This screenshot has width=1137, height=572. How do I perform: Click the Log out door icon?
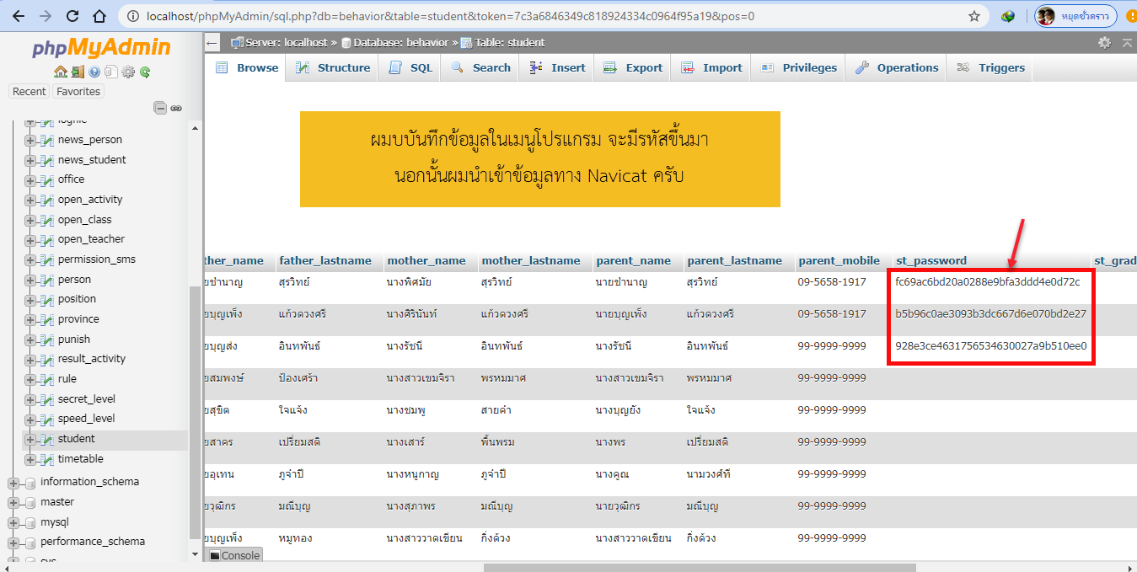pyautogui.click(x=77, y=72)
